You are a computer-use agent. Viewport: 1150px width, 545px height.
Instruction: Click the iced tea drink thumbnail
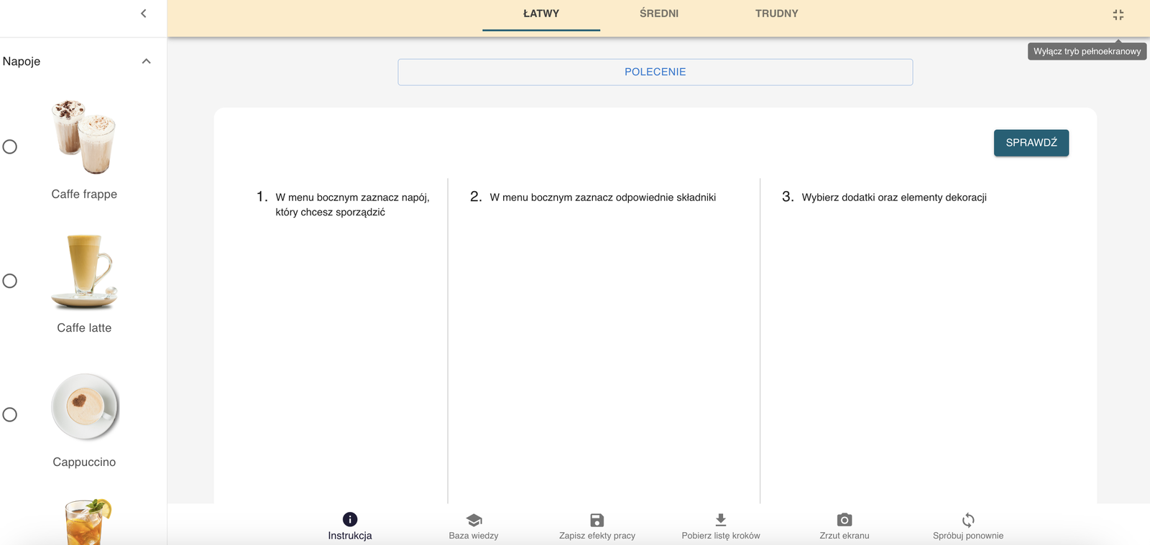click(x=88, y=522)
